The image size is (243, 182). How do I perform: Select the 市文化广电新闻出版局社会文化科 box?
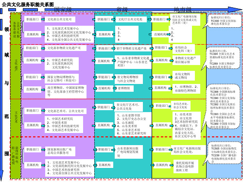coord(185,19)
